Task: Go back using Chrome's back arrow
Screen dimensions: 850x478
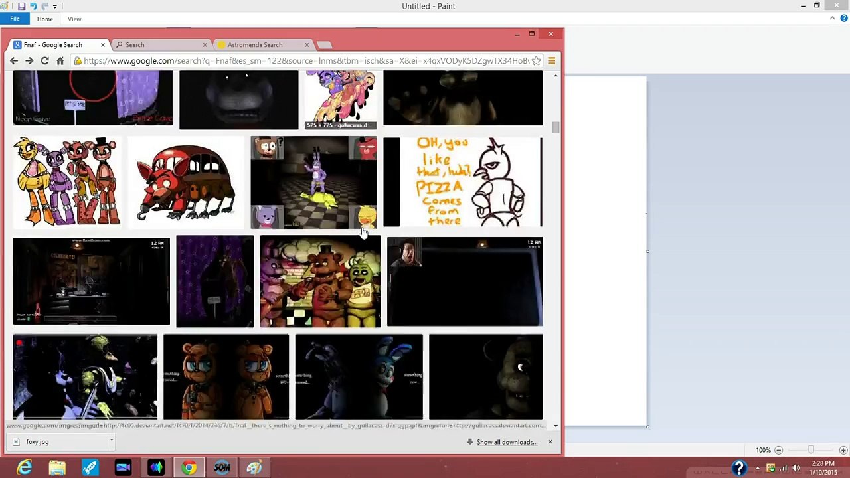Action: (x=14, y=61)
